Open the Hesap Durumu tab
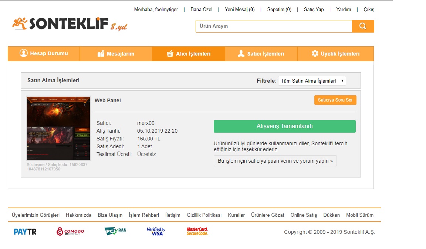The width and height of the screenshot is (426, 249). [x=44, y=53]
